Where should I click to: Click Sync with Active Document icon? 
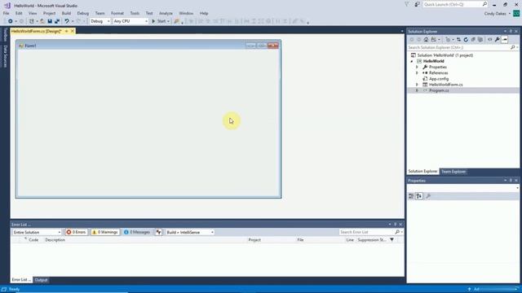458,40
